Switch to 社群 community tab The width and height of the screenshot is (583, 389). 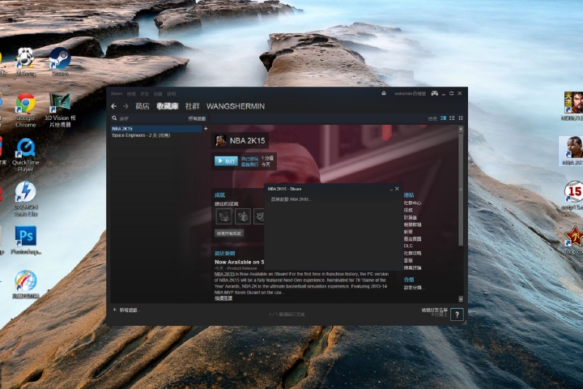click(192, 106)
